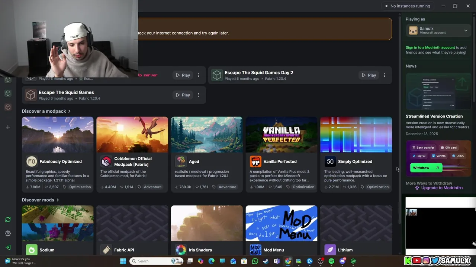
Task: Click the Lithium mod title
Action: [x=345, y=250]
